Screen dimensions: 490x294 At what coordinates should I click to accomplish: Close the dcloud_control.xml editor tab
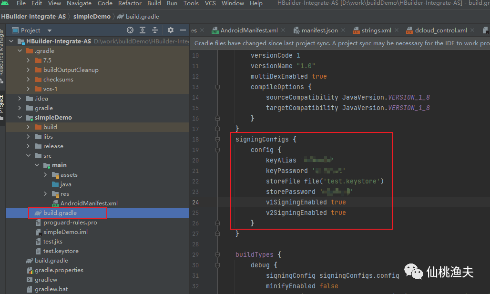pos(472,30)
